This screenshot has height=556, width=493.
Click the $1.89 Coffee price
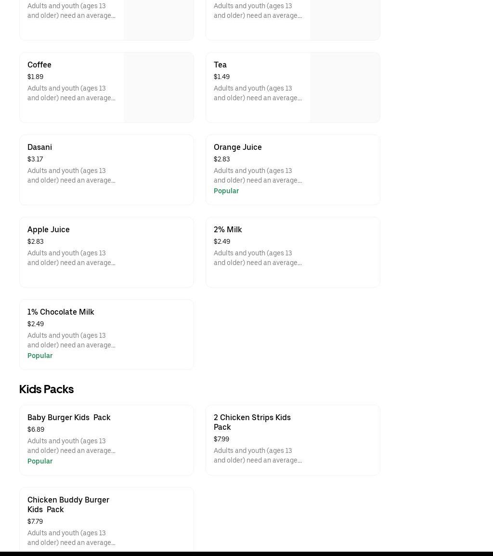35,77
